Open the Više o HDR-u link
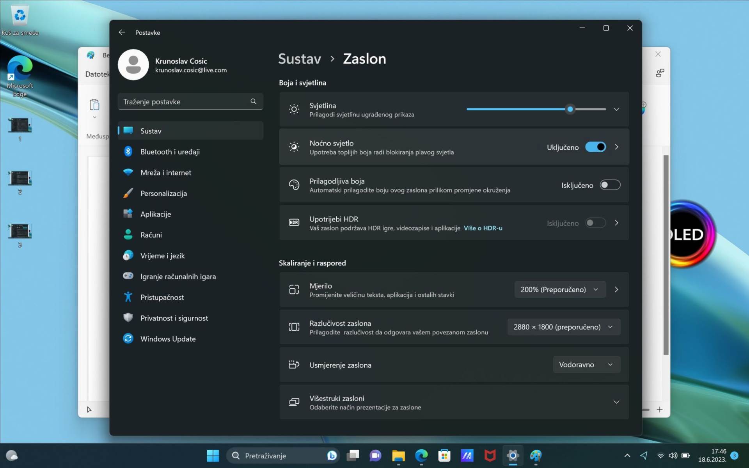The image size is (749, 468). click(483, 228)
